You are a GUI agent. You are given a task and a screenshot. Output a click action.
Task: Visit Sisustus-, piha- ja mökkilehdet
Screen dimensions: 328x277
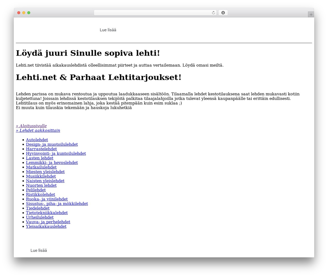57,204
